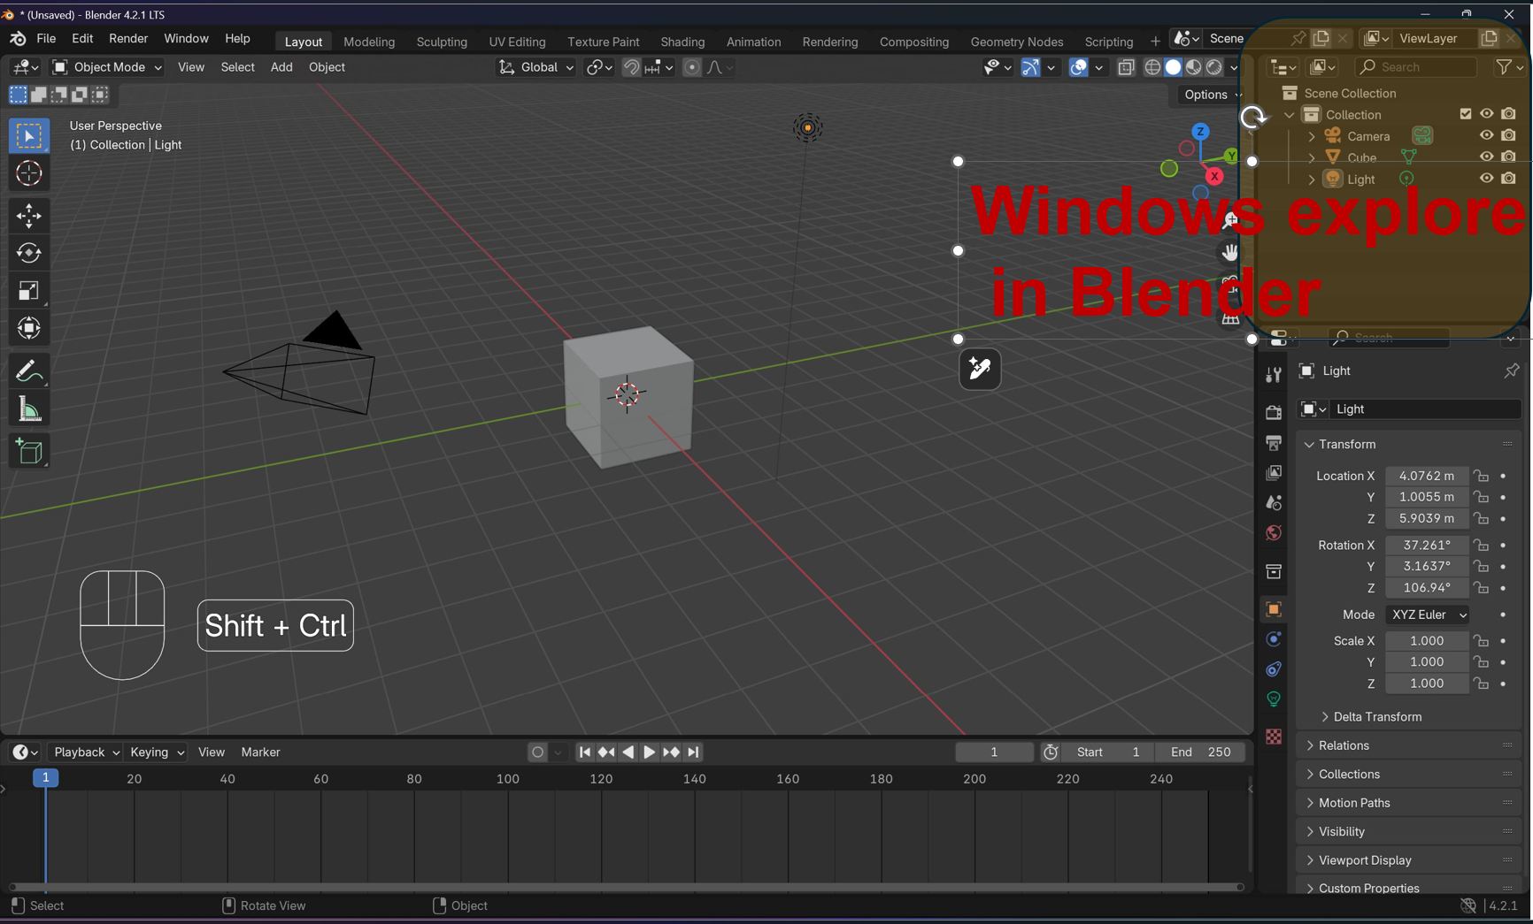Play the animation forward
Screen dimensions: 1533x924
pos(650,752)
